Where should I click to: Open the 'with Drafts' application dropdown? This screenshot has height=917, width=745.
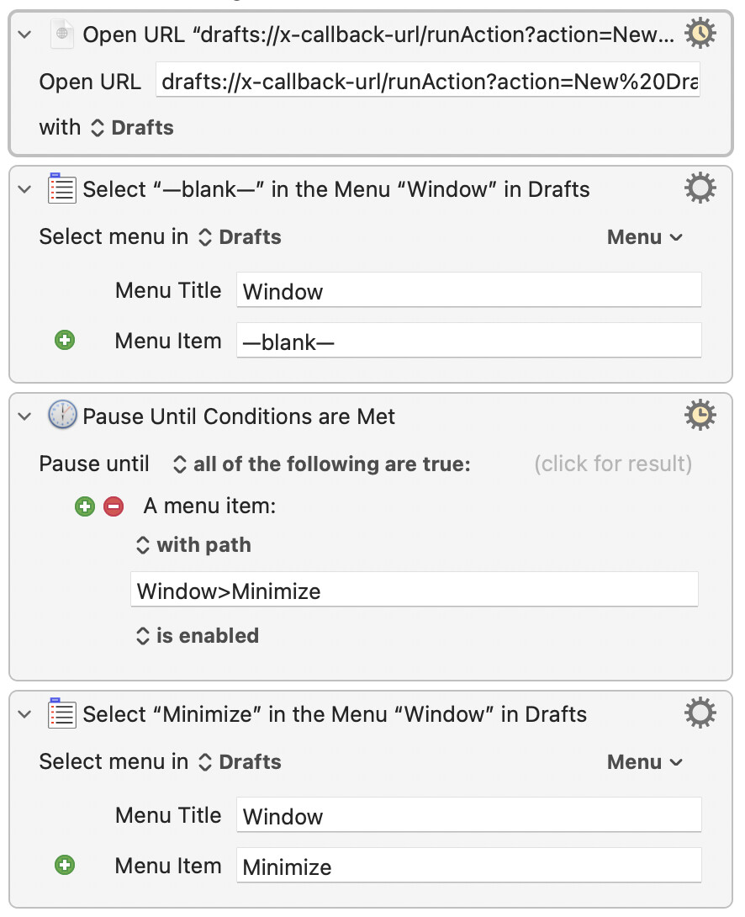[132, 128]
